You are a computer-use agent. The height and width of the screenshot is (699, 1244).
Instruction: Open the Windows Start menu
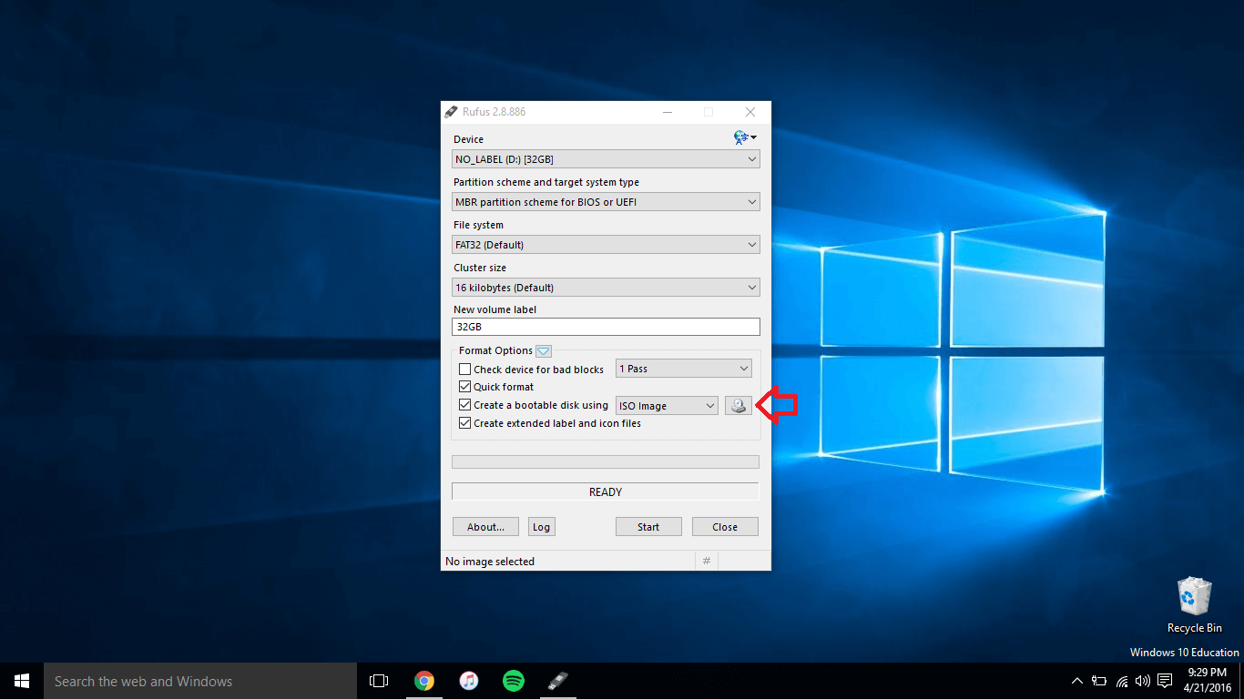22,681
